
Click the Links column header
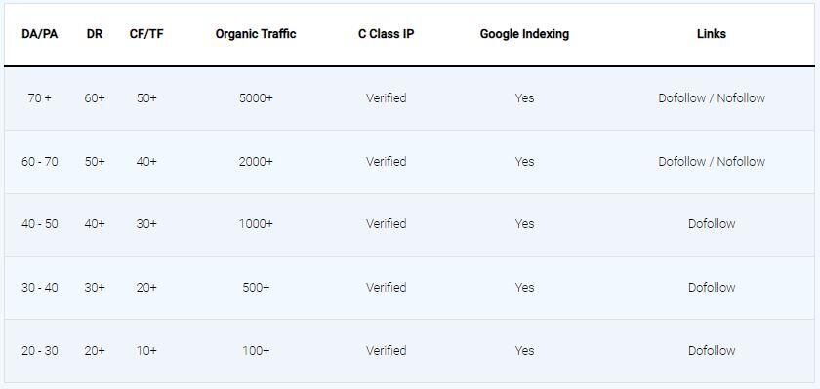[712, 34]
